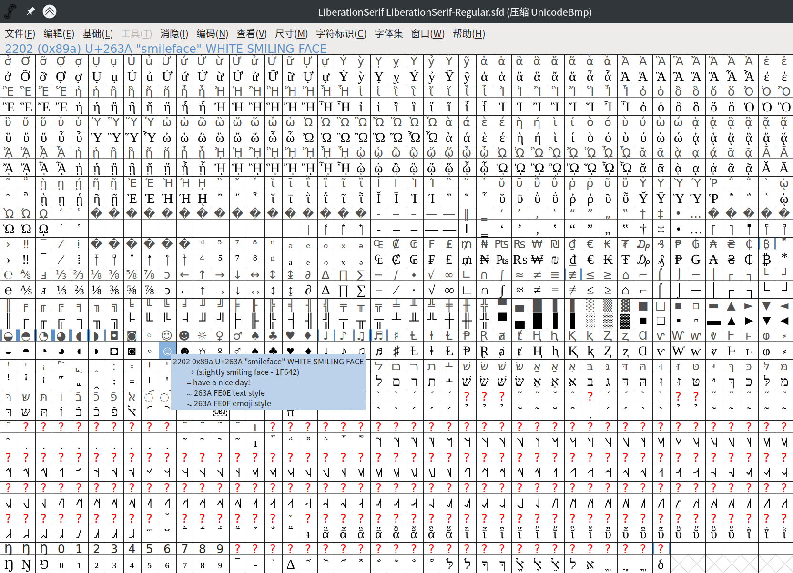This screenshot has height=573, width=793.
Task: Open the 编辑(E) menu
Action: [x=59, y=34]
